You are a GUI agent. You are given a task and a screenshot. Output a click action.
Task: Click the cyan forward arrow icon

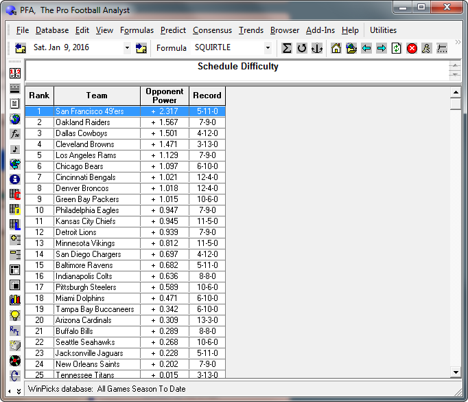(381, 48)
